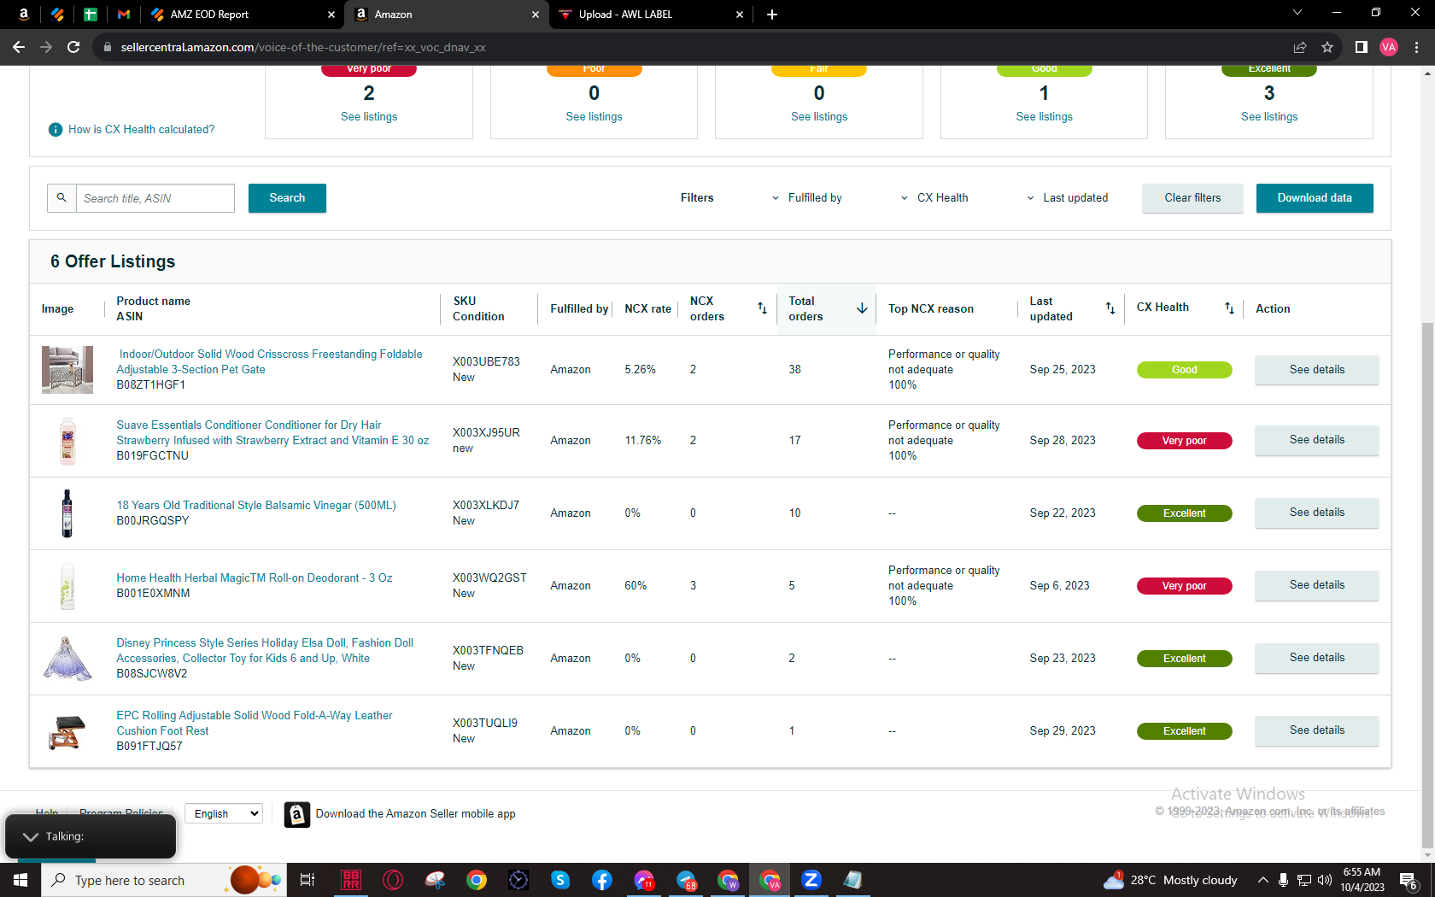1435x897 pixels.
Task: Bookmark this page with the star icon
Action: pyautogui.click(x=1327, y=47)
